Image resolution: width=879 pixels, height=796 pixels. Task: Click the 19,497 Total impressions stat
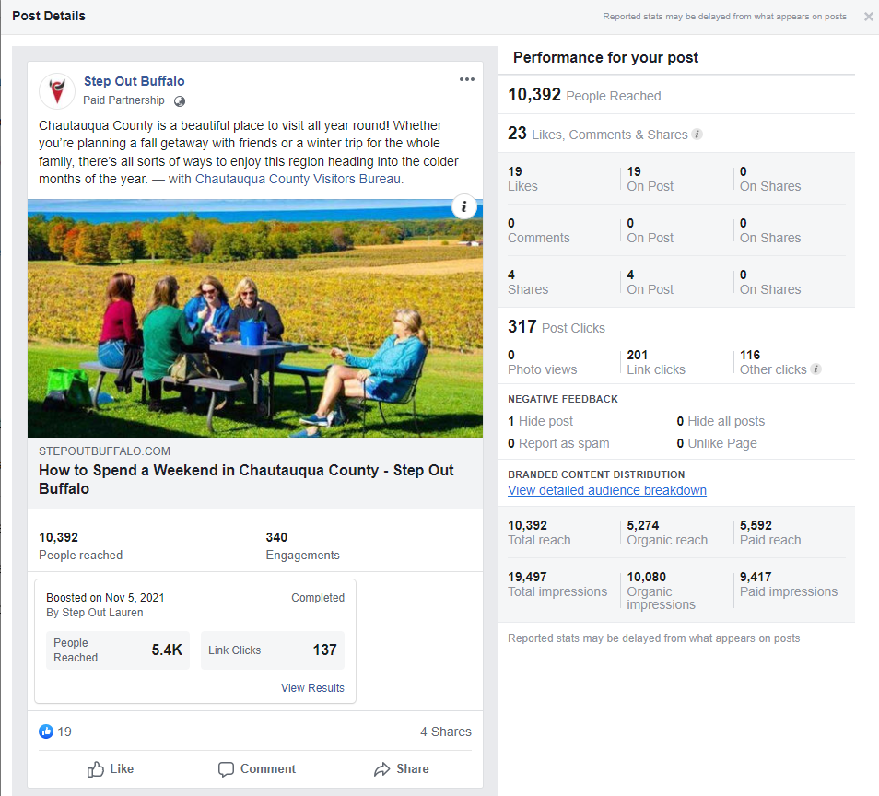557,584
